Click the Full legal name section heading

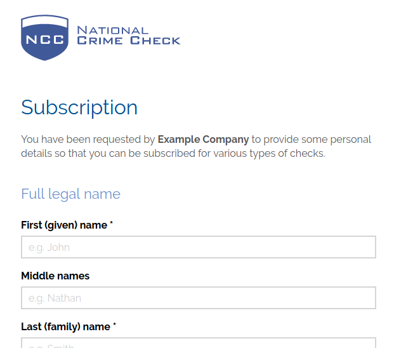[x=70, y=194]
